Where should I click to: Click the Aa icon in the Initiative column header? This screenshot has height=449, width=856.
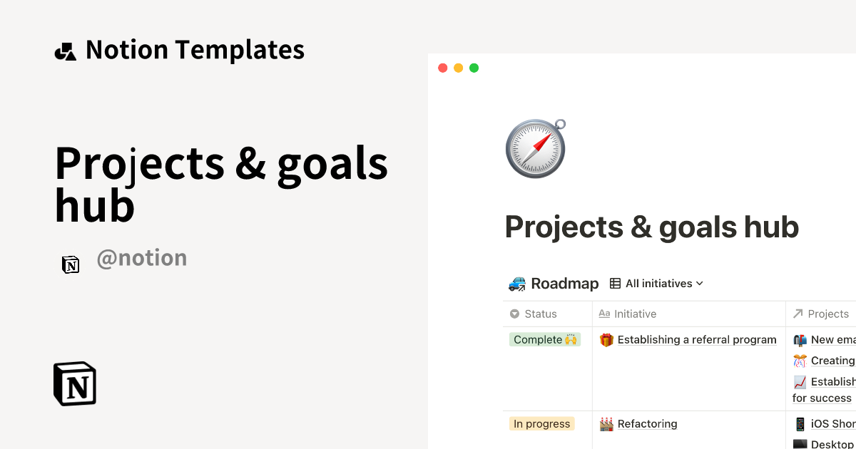click(603, 314)
